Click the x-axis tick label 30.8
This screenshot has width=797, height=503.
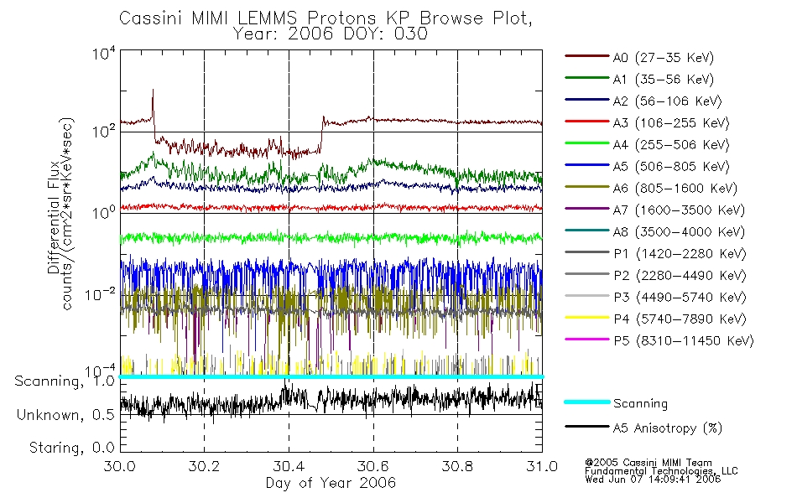(457, 466)
